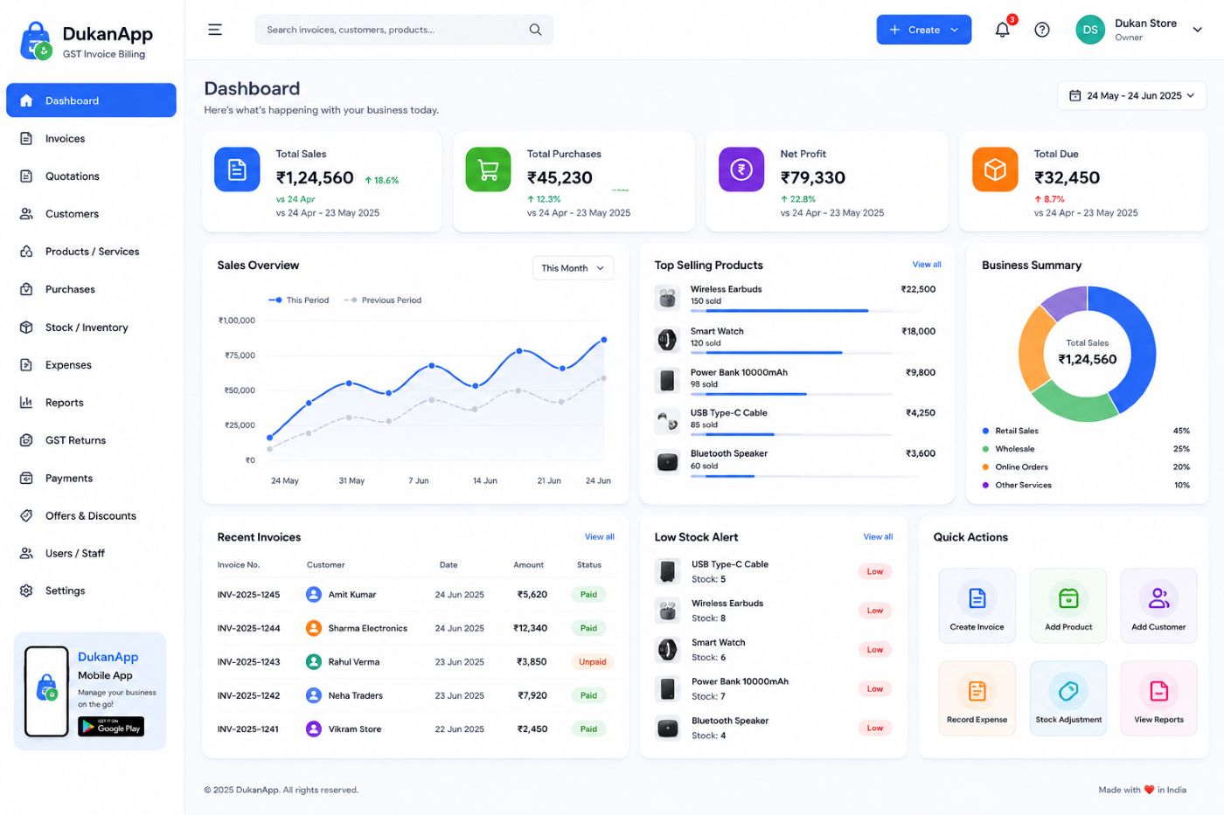This screenshot has height=815, width=1224.
Task: Click View all for Recent Invoices
Action: (x=600, y=537)
